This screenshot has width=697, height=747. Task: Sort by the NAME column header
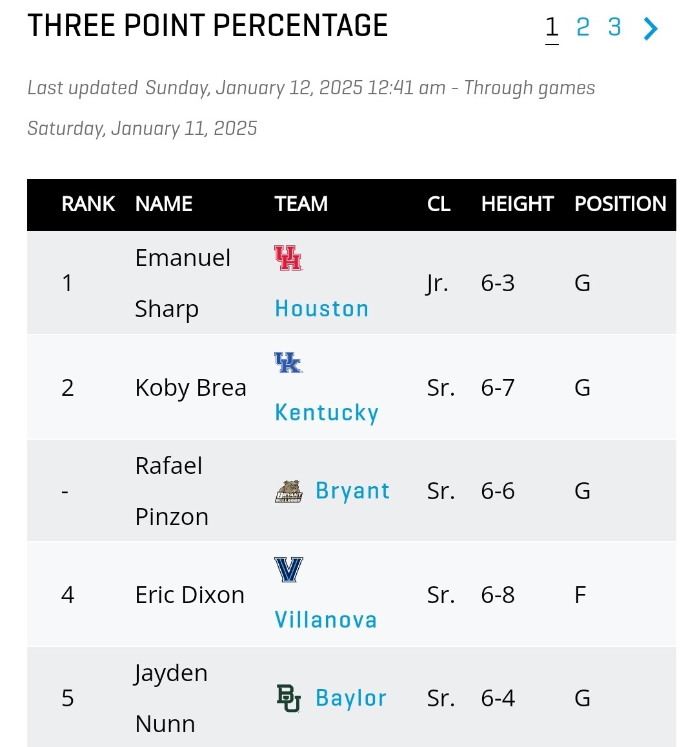point(164,205)
